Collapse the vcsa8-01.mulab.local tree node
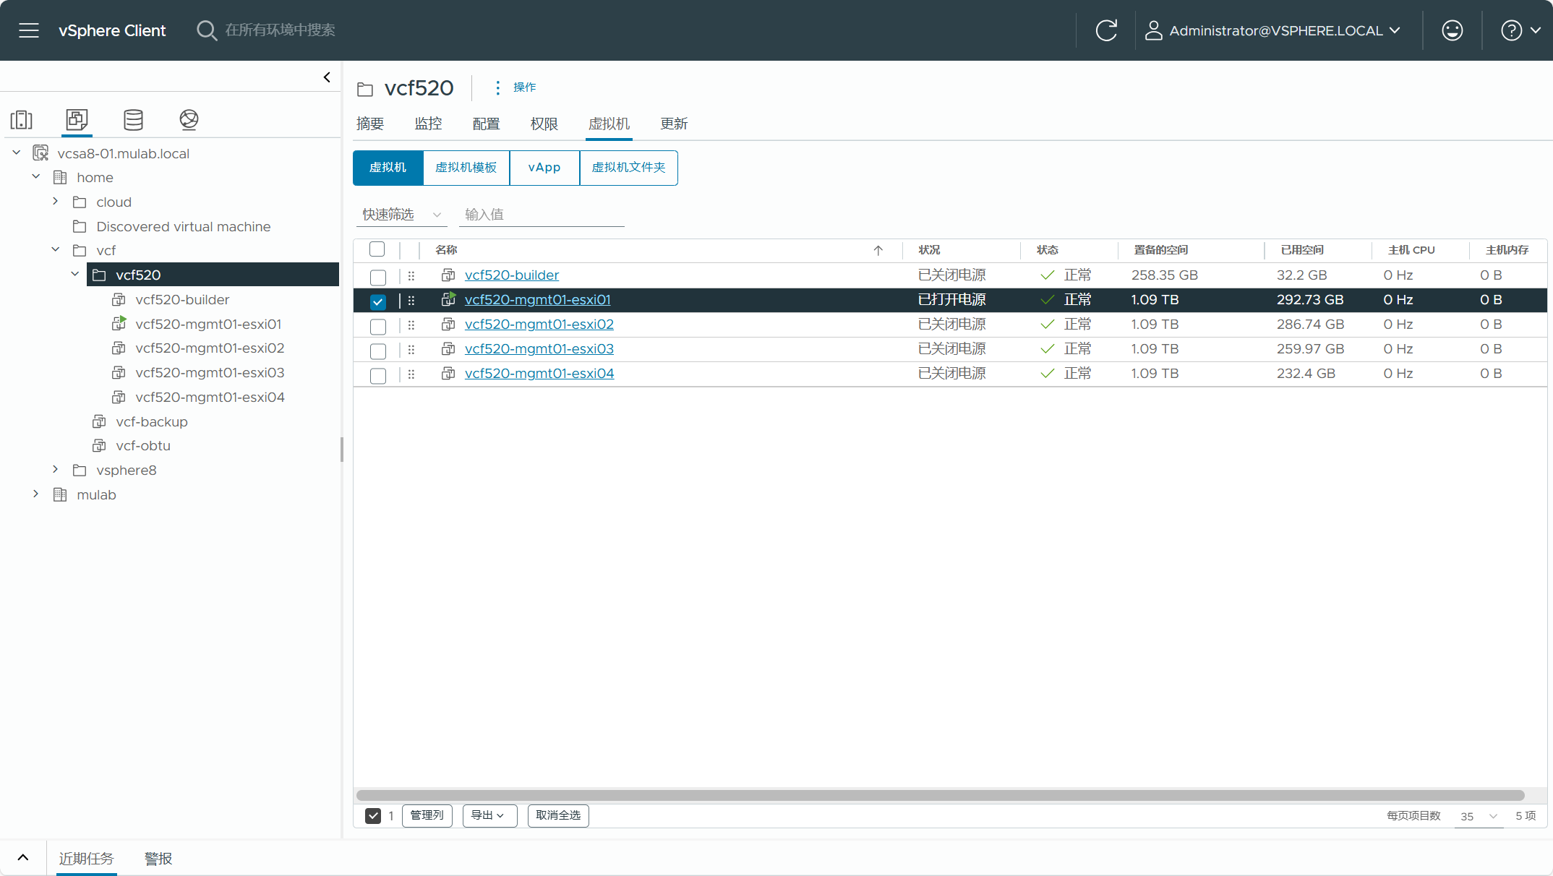This screenshot has width=1553, height=876. [x=17, y=153]
